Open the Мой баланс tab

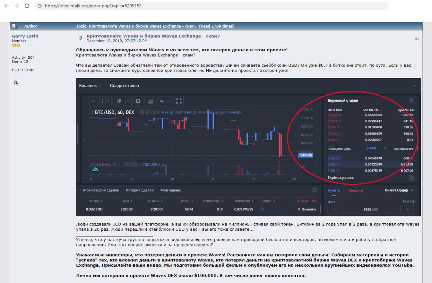click(x=170, y=190)
